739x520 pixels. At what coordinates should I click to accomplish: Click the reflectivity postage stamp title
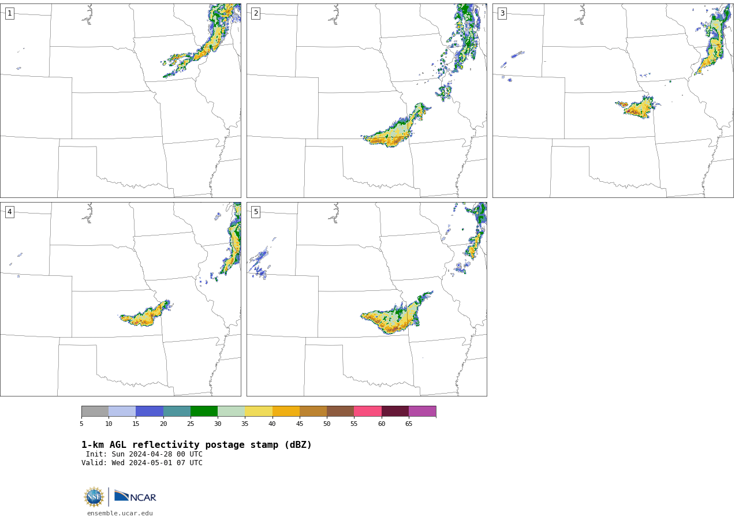tap(196, 445)
